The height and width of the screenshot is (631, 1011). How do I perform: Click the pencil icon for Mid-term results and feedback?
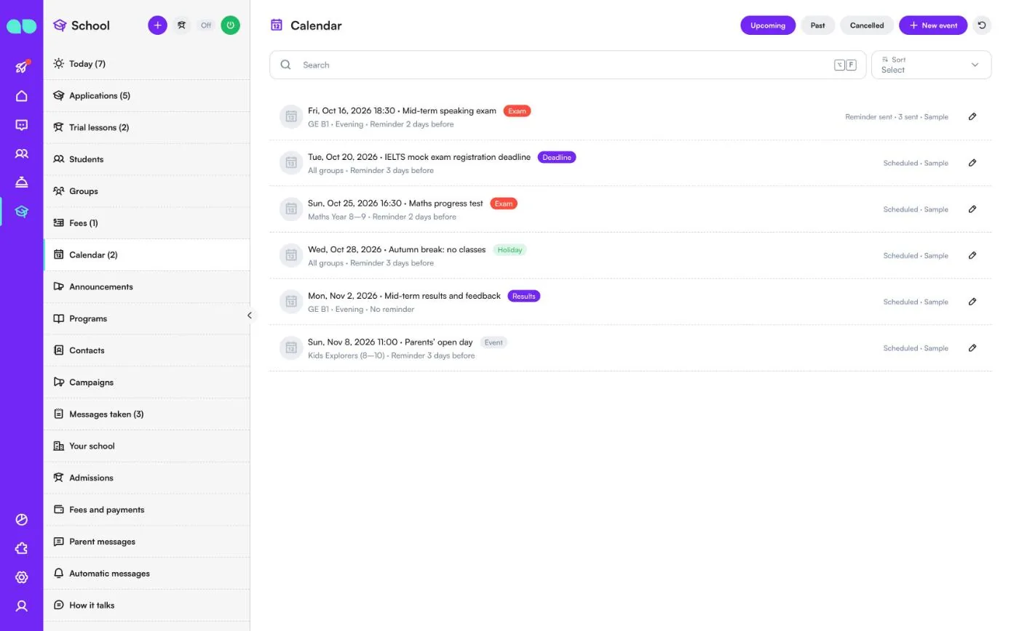tap(972, 302)
